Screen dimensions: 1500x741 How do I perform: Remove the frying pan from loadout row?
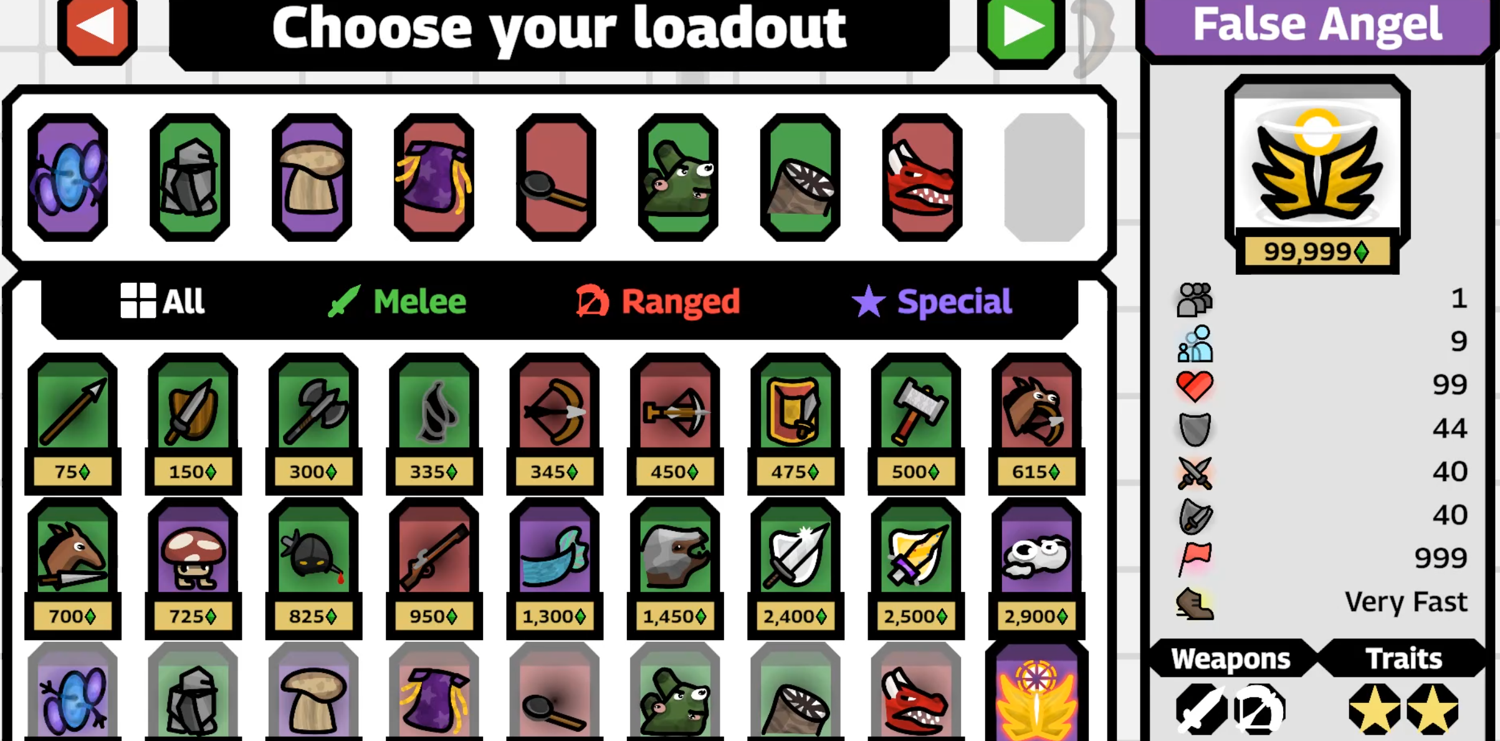point(556,177)
